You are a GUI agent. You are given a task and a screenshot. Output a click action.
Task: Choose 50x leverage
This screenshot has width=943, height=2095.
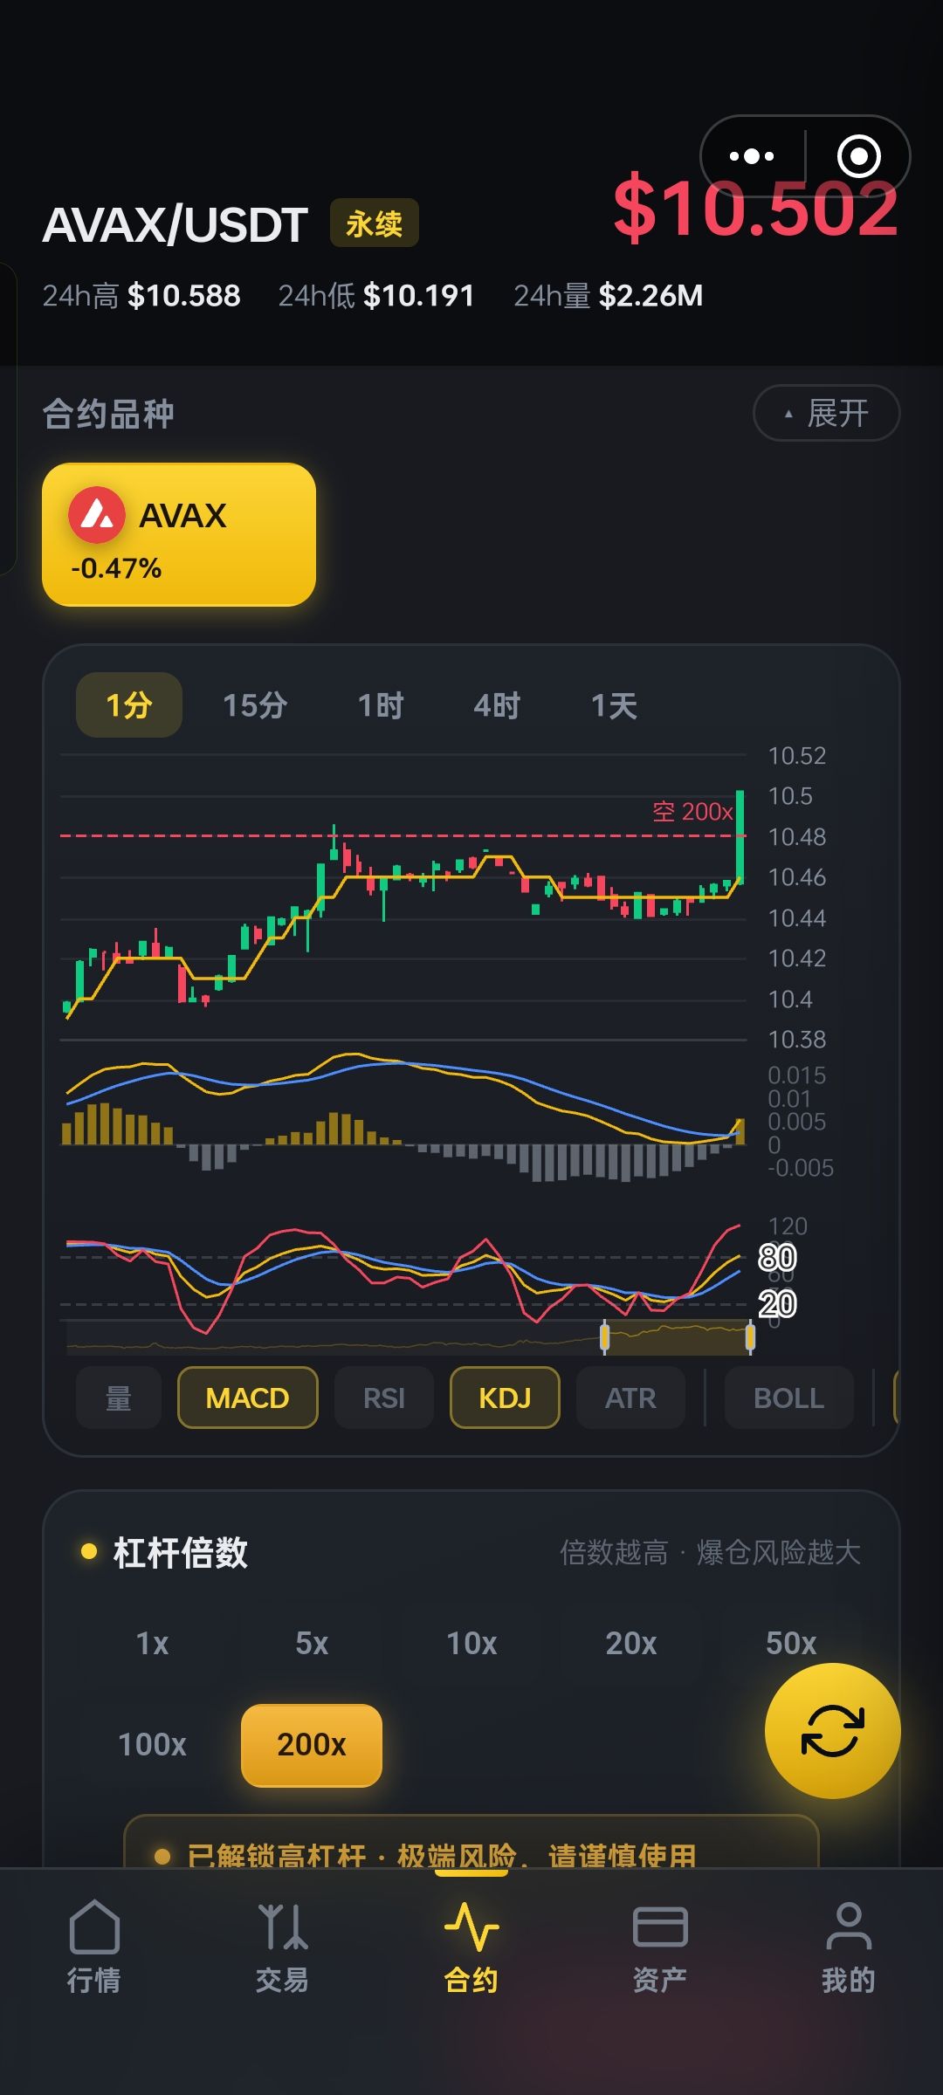(791, 1643)
